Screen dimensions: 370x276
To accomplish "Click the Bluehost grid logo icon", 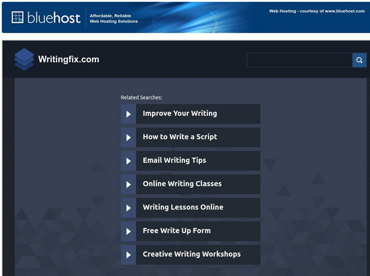I will pyautogui.click(x=18, y=17).
